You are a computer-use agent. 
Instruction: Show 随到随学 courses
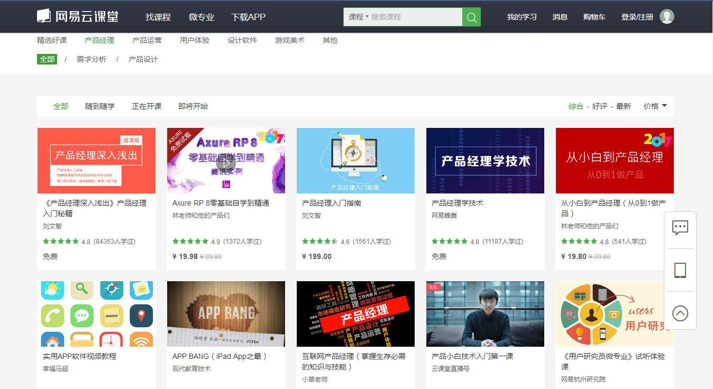click(100, 106)
